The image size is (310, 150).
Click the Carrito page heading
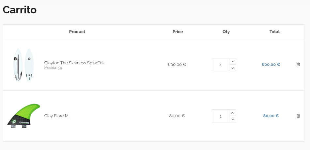(20, 10)
